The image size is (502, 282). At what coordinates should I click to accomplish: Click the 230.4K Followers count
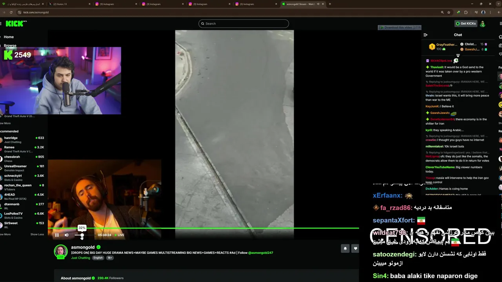[x=110, y=278]
